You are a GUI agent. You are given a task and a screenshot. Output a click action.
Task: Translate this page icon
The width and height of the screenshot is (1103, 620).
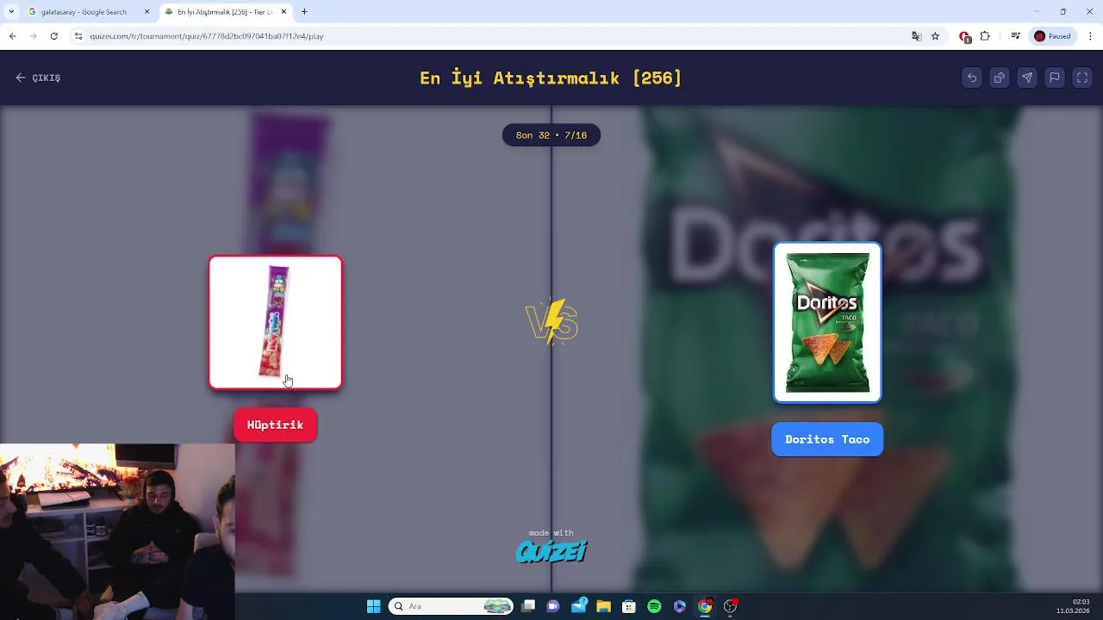coord(916,36)
